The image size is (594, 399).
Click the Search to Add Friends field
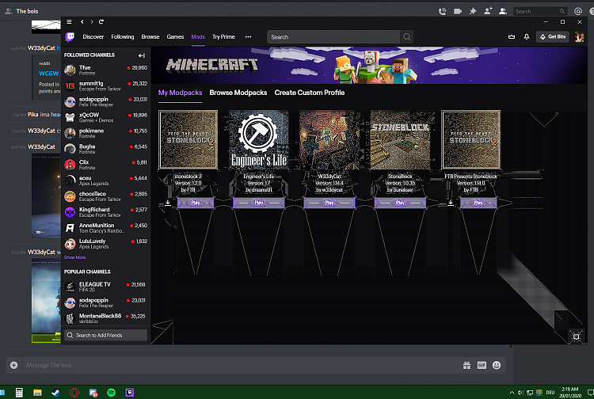tap(105, 335)
